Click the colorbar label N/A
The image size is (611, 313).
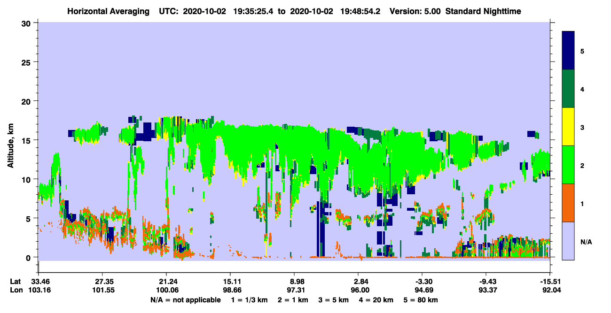click(586, 242)
